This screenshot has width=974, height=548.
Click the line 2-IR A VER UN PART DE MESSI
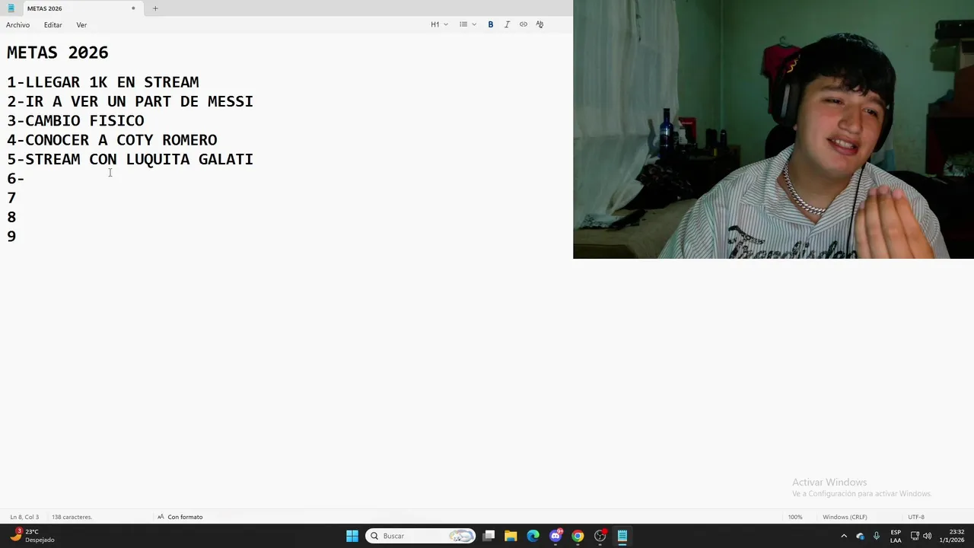[130, 101]
